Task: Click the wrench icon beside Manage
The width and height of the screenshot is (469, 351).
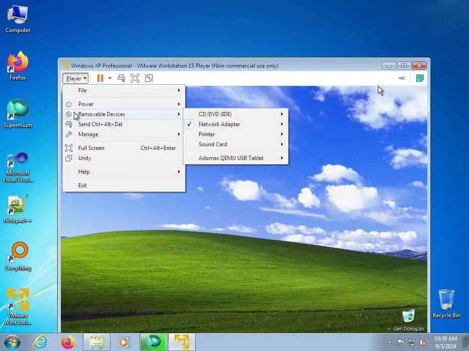Action: point(69,135)
